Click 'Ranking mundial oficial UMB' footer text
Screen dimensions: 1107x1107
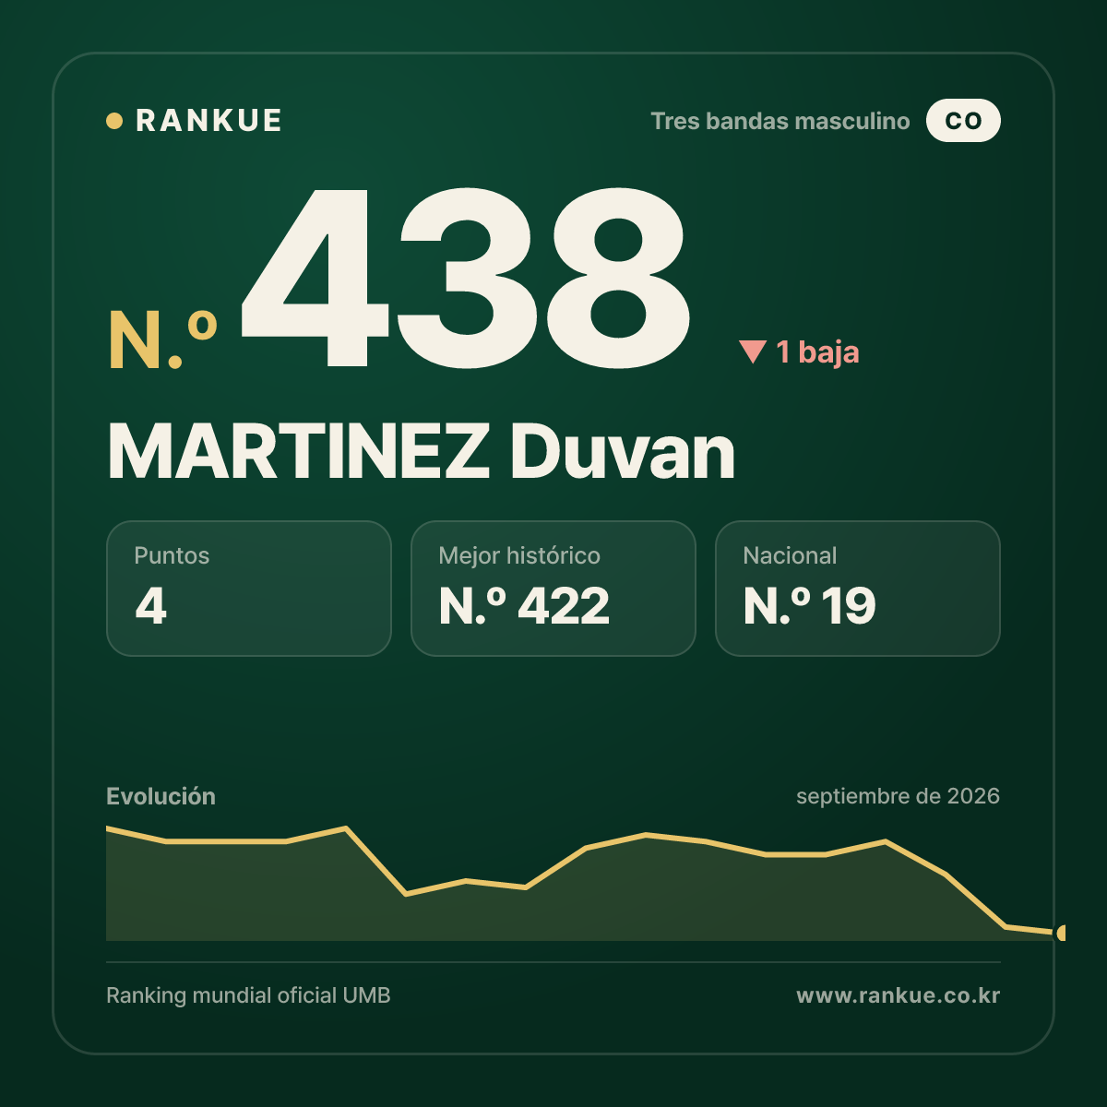click(248, 995)
